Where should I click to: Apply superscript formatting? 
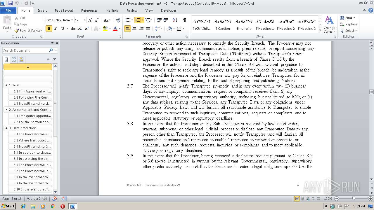(87, 29)
